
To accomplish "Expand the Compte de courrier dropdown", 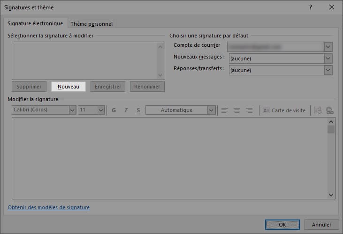I will 328,46.
